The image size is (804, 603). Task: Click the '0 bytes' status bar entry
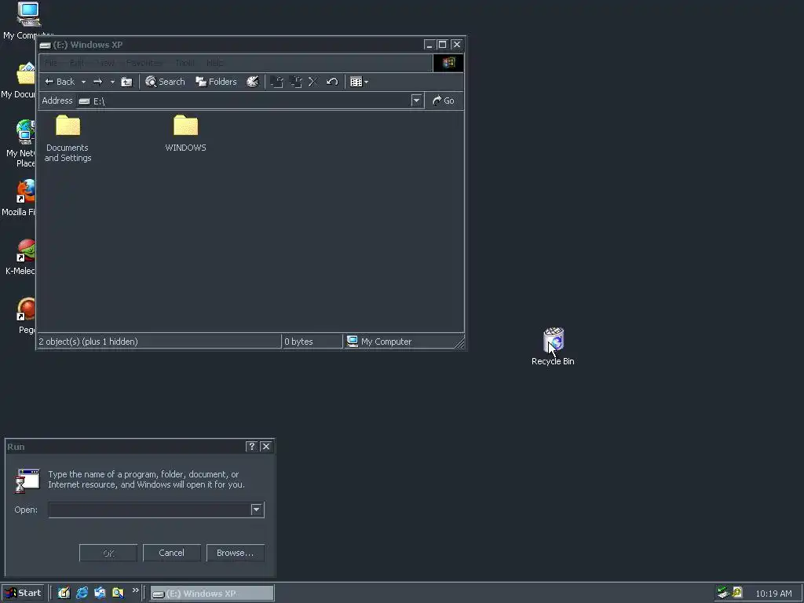311,342
